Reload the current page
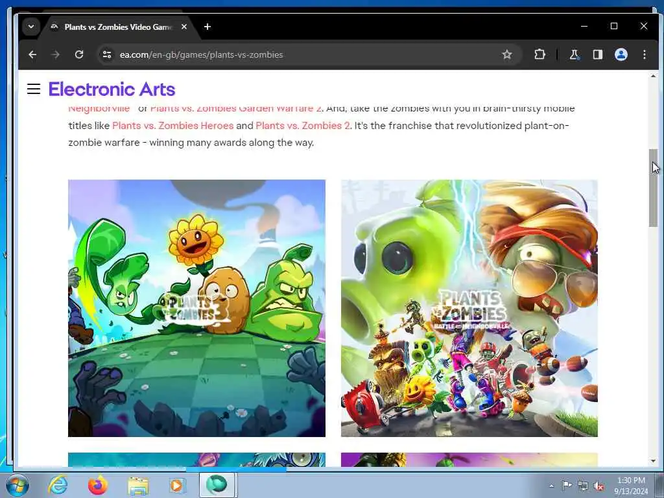Viewport: 664px width, 498px height. pos(79,54)
